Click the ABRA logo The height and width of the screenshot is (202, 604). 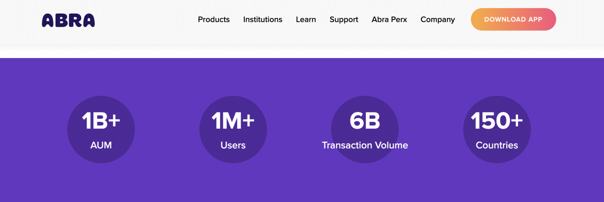coord(68,20)
